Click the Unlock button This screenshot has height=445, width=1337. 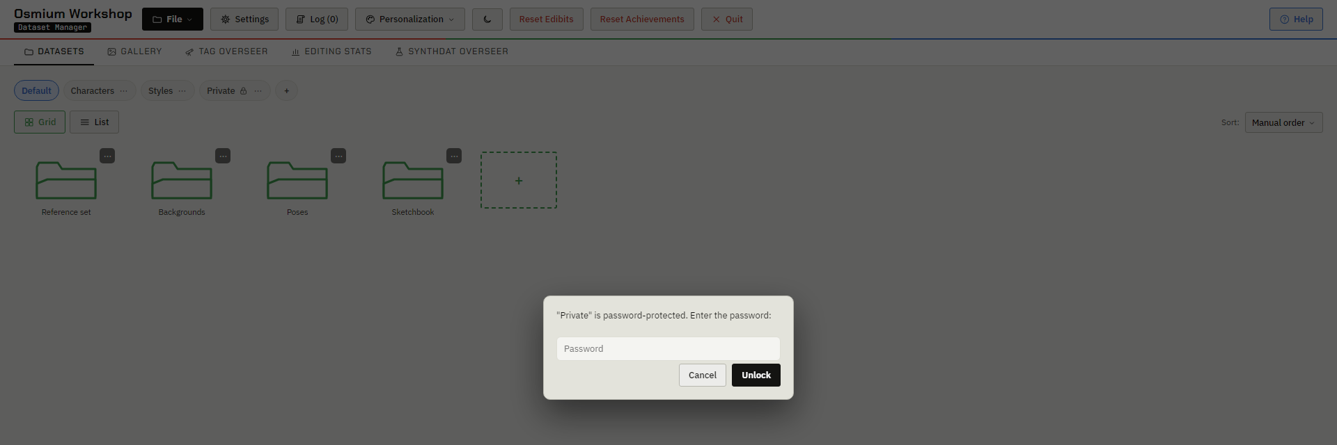point(756,375)
